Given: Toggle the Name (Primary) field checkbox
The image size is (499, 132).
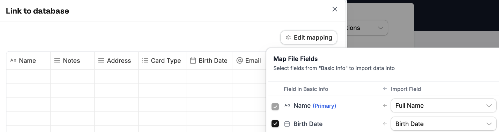Looking at the screenshot, I should 275,106.
